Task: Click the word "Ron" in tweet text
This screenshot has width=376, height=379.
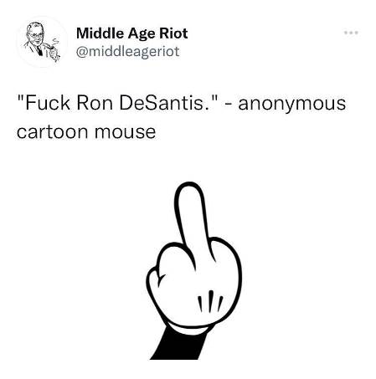Action: pyautogui.click(x=95, y=103)
